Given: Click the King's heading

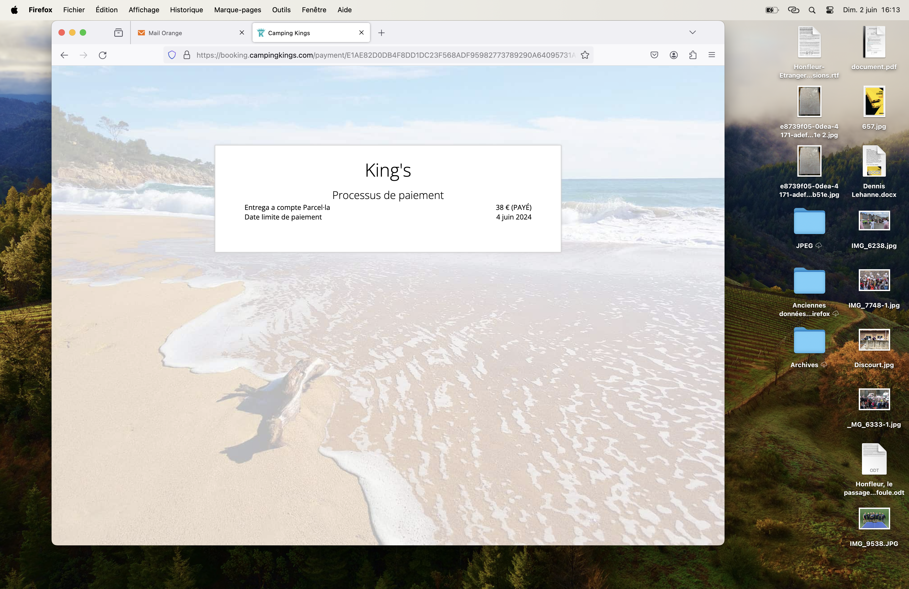Looking at the screenshot, I should pyautogui.click(x=388, y=170).
